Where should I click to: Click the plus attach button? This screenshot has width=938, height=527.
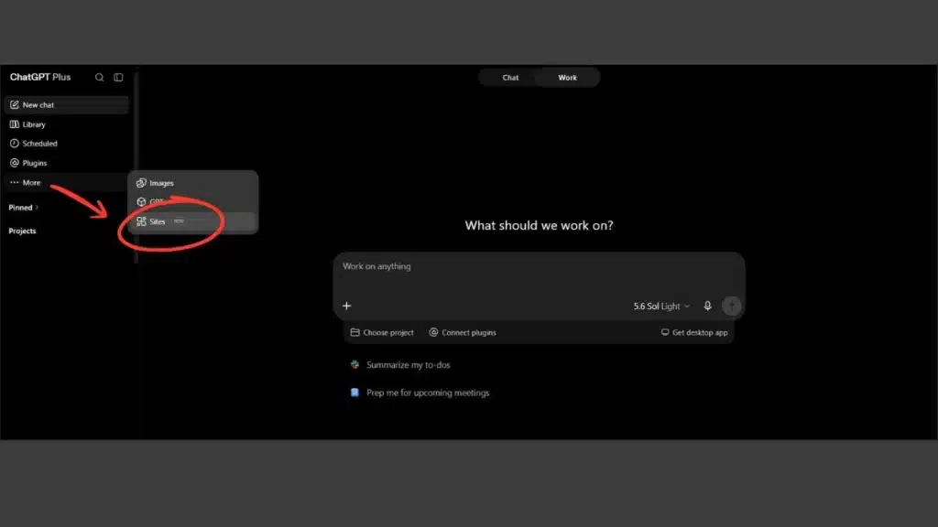tap(347, 306)
